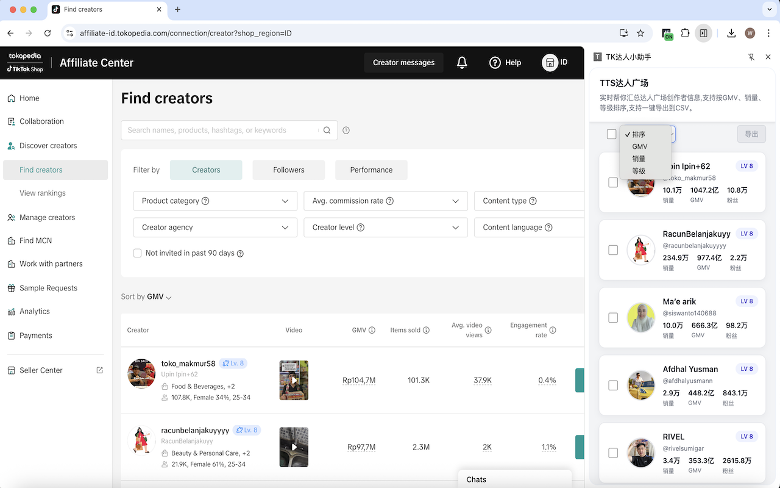The width and height of the screenshot is (780, 488).
Task: Check the select-all box in panel
Action: coord(612,134)
